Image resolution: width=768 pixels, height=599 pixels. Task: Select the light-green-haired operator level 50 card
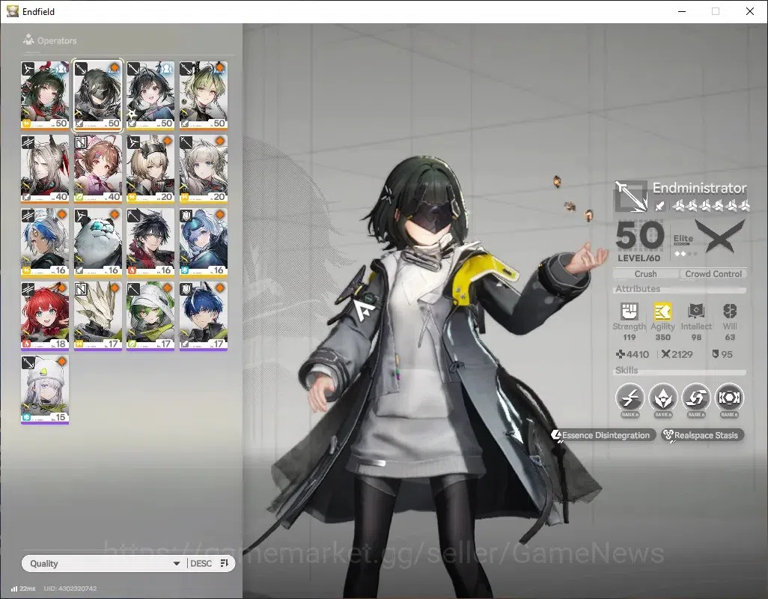204,95
